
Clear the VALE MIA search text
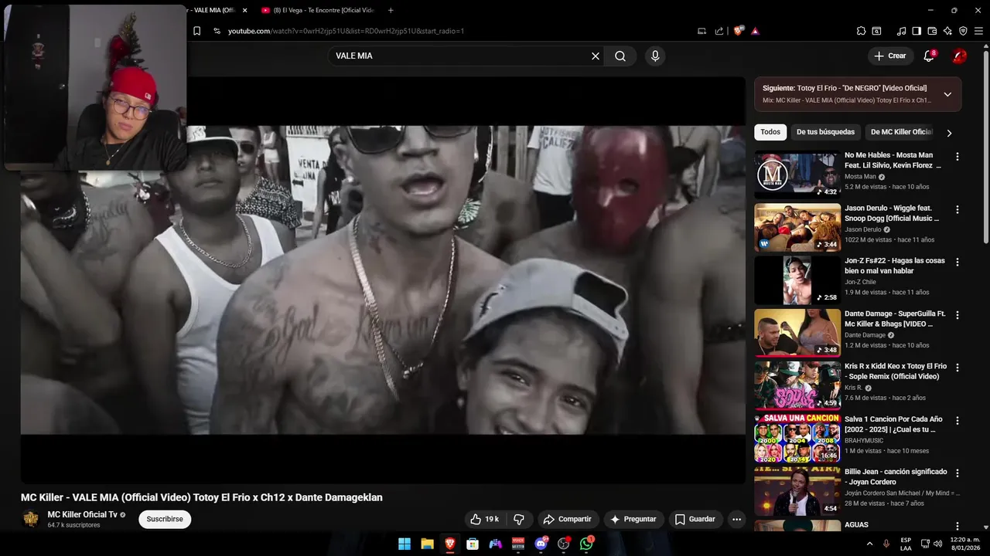click(596, 56)
